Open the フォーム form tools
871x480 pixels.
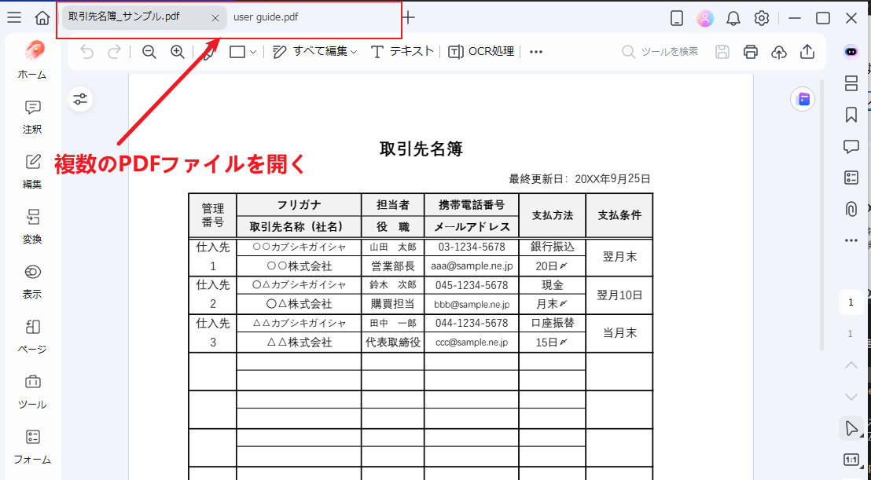coord(32,448)
